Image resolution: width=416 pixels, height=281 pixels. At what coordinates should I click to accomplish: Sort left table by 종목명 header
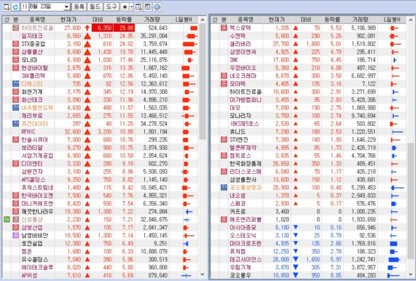click(37, 20)
